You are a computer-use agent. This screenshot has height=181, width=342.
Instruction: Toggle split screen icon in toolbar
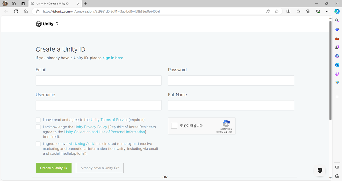(x=288, y=11)
